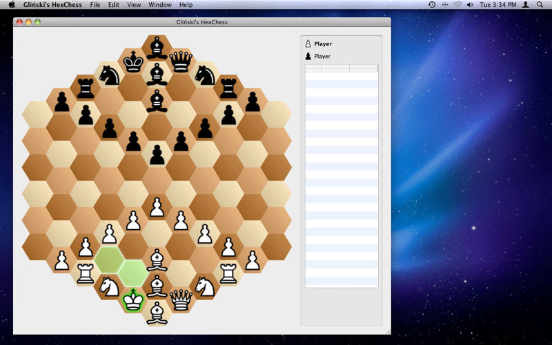Click the black queen piece
The width and height of the screenshot is (552, 345).
click(181, 61)
